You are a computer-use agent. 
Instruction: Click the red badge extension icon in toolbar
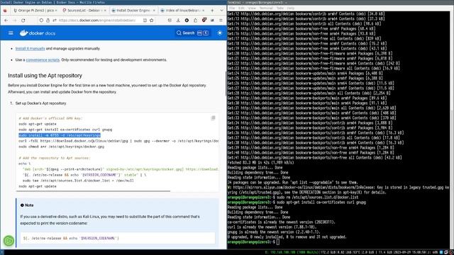tap(204, 21)
